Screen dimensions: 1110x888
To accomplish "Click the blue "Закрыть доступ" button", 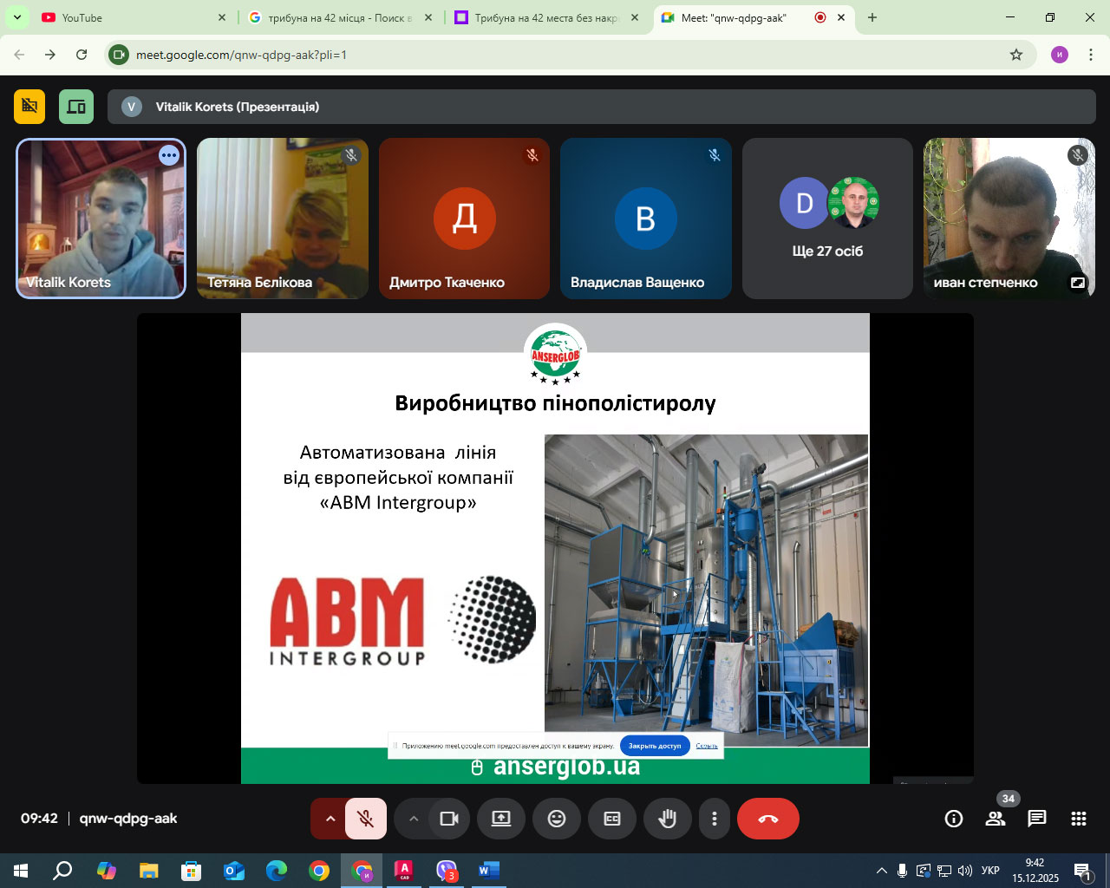I will pos(655,746).
